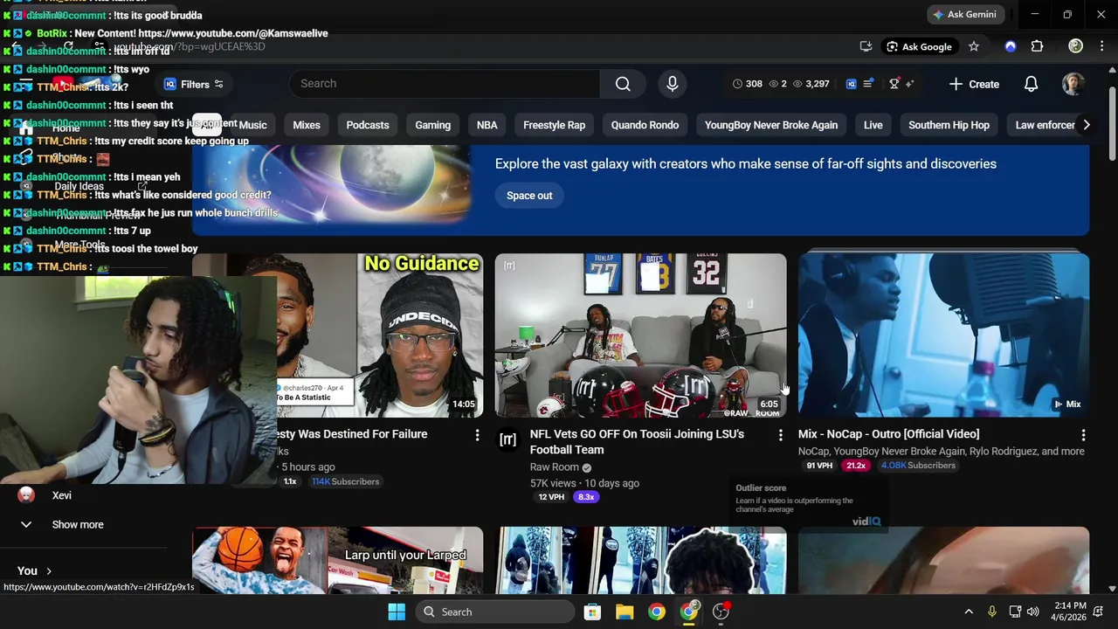Open the YouTube account avatar menu

click(1073, 84)
